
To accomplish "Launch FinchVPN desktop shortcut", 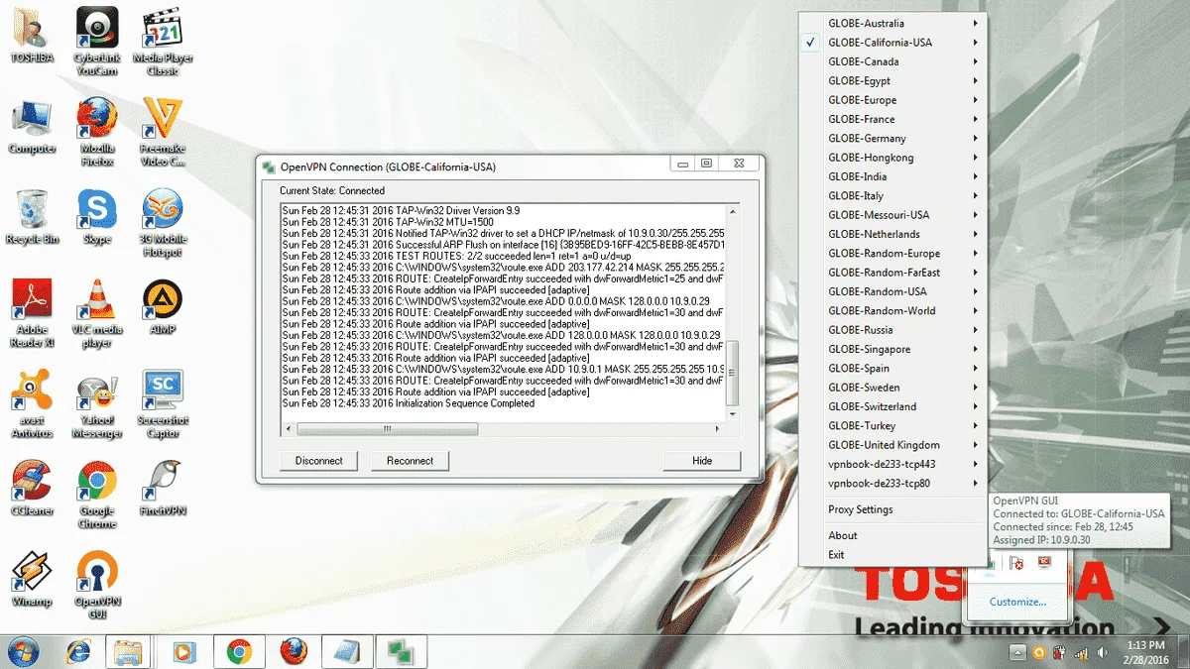I will coord(163,490).
